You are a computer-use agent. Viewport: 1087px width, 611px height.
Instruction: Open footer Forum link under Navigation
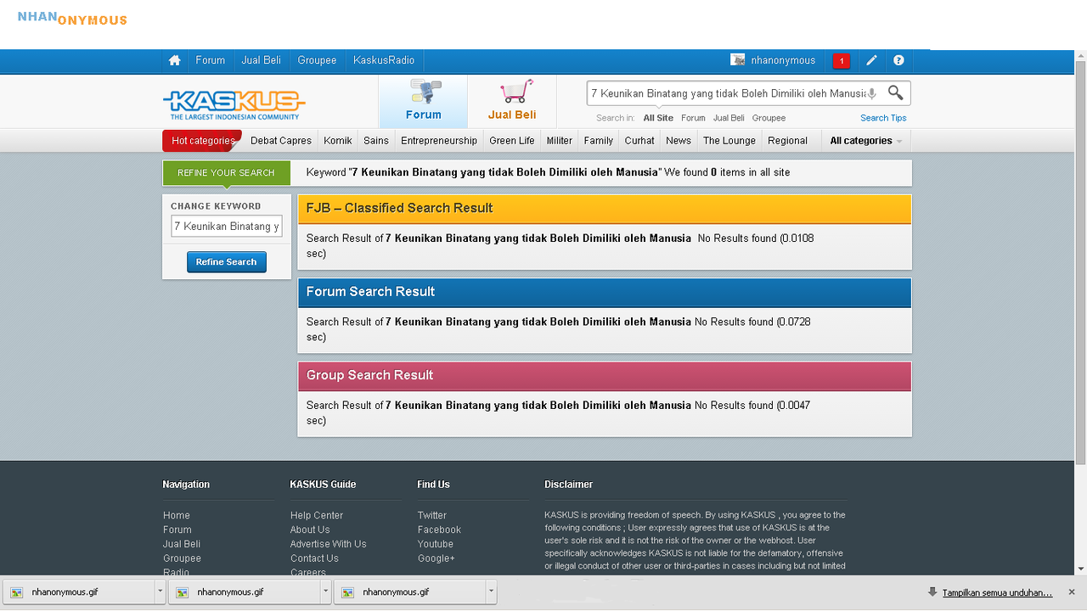click(x=177, y=530)
